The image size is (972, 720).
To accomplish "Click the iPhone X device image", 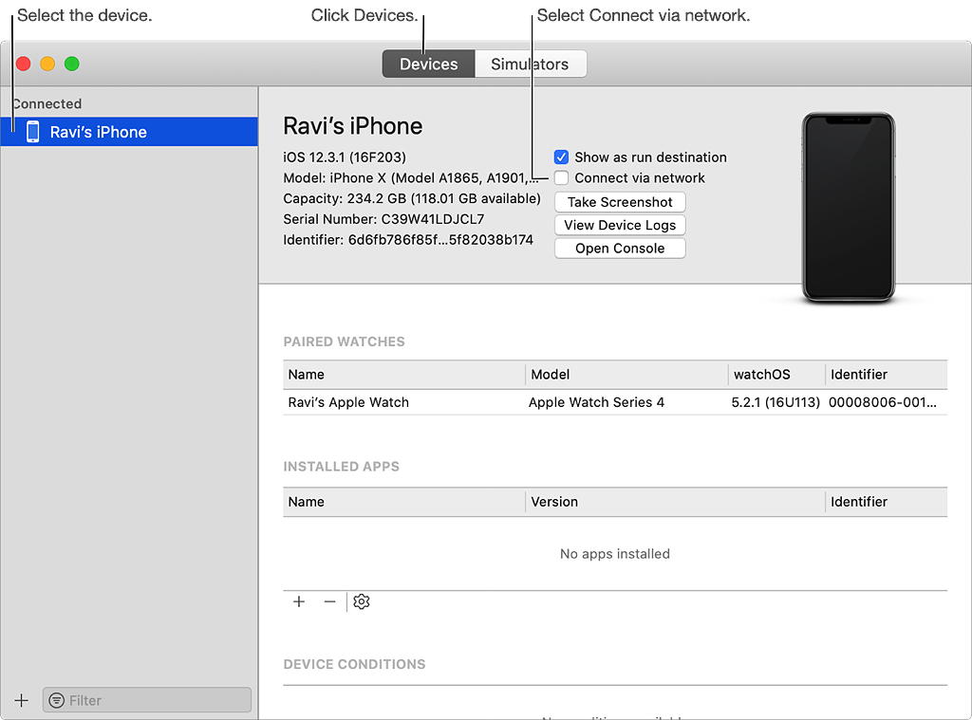I will click(848, 208).
